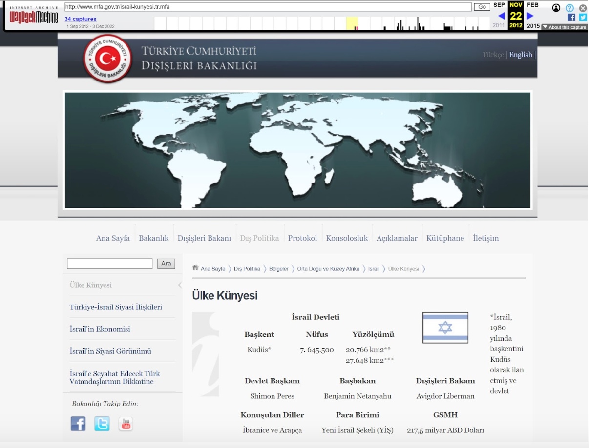The image size is (589, 448).
Task: Click the breadcrumb home icon
Action: coord(195,267)
